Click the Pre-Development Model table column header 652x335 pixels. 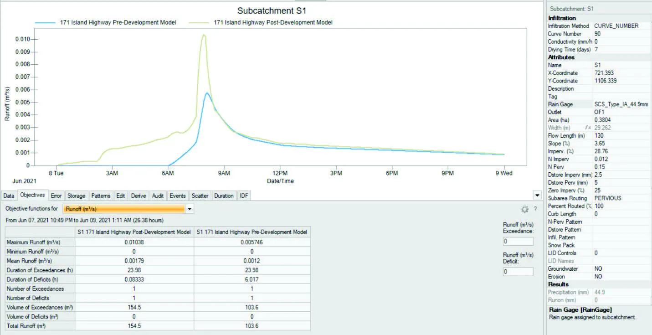252,232
